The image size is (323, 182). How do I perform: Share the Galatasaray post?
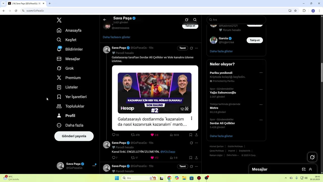click(x=196, y=135)
